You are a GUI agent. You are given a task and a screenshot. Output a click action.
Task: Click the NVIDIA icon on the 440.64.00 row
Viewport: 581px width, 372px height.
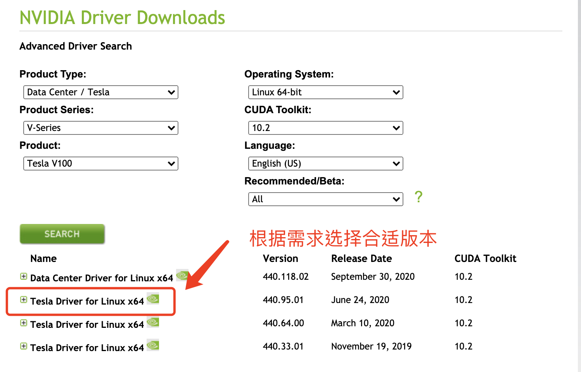tap(153, 322)
